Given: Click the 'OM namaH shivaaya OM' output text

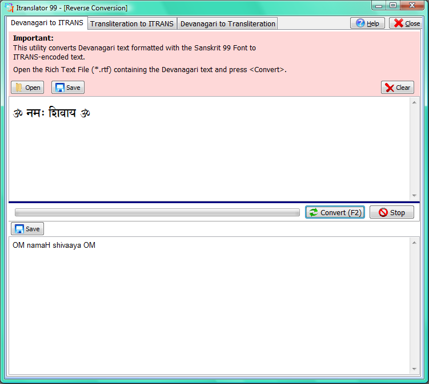Looking at the screenshot, I should click(x=54, y=245).
